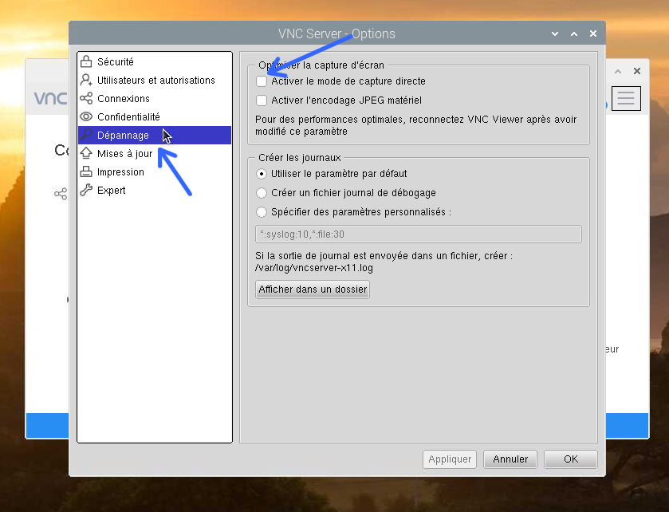This screenshot has width=669, height=512.
Task: Maximize the background VNC Server window
Action: click(x=618, y=71)
